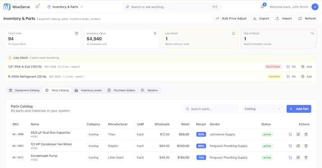Image resolution: width=322 pixels, height=168 pixels.
Task: Open the Vendors tab
Action: [x=149, y=90]
